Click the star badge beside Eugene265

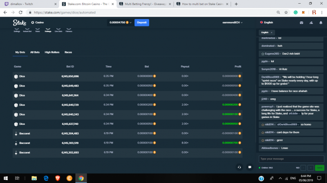[x=263, y=54]
